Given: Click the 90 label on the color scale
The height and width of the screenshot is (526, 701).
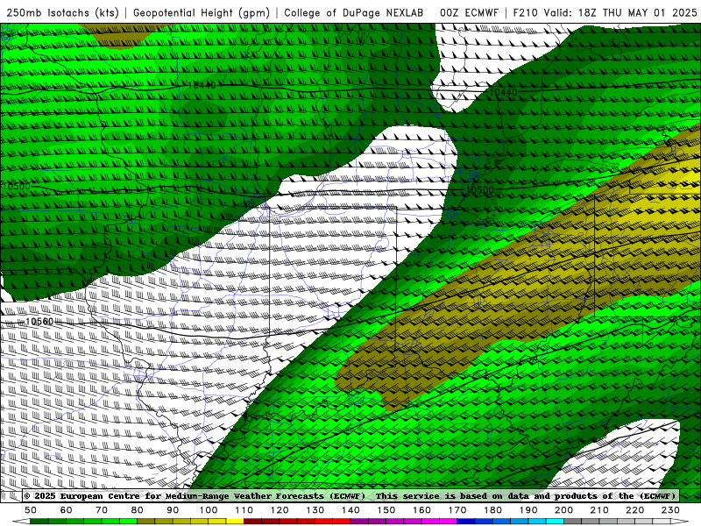Looking at the screenshot, I should 173,510.
